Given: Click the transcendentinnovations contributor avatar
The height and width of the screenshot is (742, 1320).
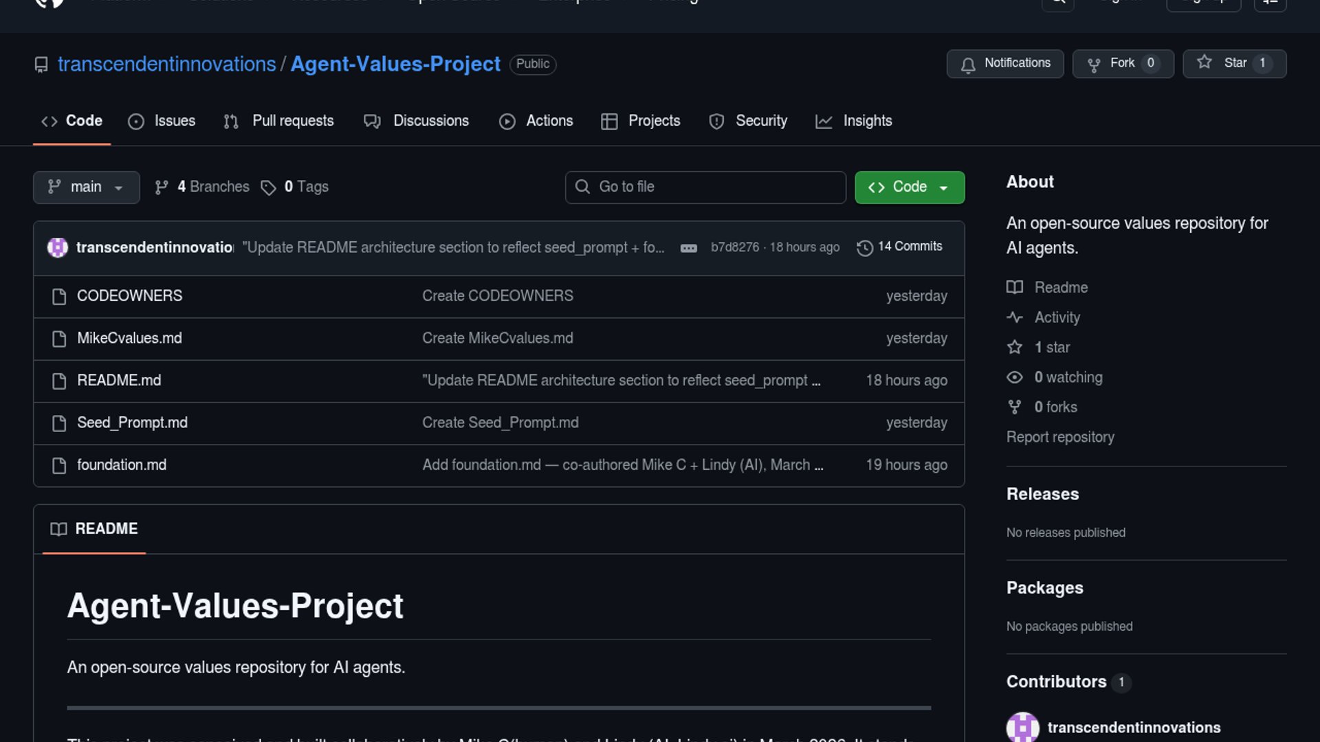Looking at the screenshot, I should [1022, 727].
